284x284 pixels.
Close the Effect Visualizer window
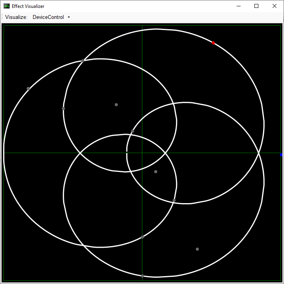tap(275, 6)
